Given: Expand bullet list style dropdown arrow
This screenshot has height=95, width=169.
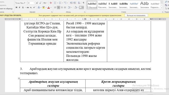Looking at the screenshot, I should click(x=58, y=3).
